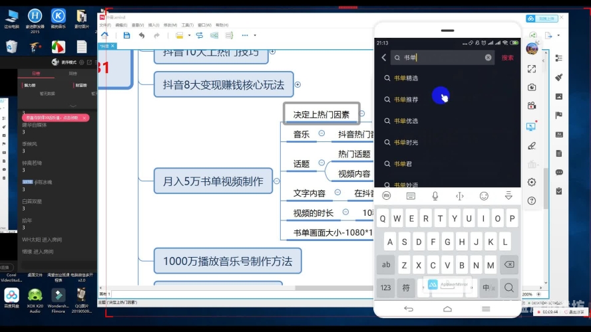Open XMind task info clipboard icon
Viewport: 591px width, 332px height.
click(x=559, y=191)
